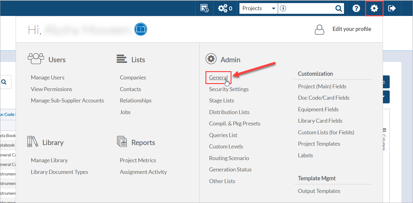This screenshot has width=413, height=203.
Task: Open Output Templates
Action: (x=319, y=191)
